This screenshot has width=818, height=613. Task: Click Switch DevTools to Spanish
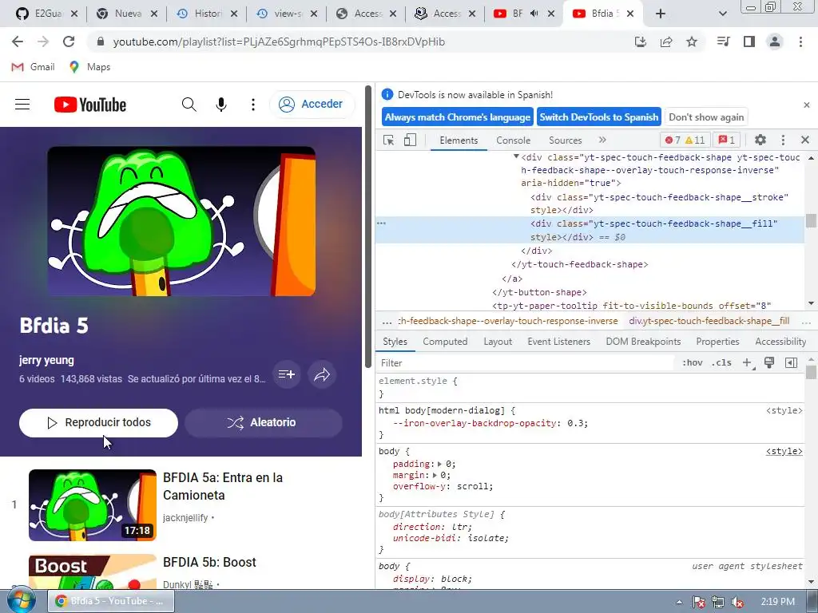coord(599,117)
